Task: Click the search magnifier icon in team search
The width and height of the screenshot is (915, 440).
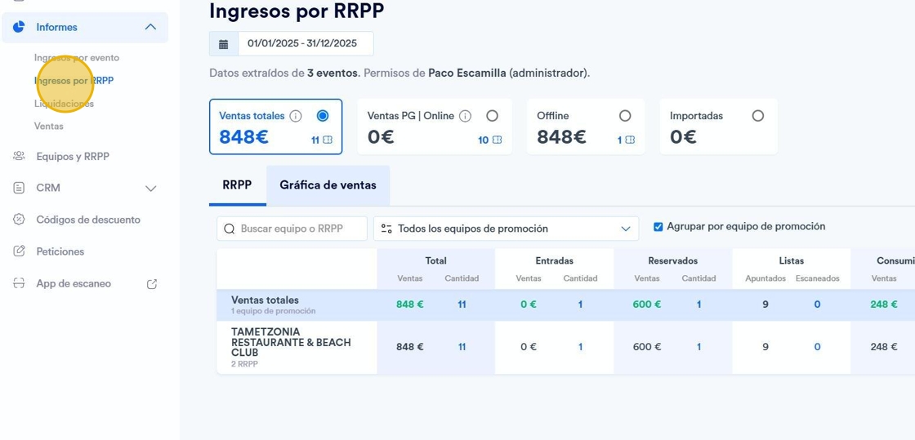Action: pyautogui.click(x=230, y=229)
